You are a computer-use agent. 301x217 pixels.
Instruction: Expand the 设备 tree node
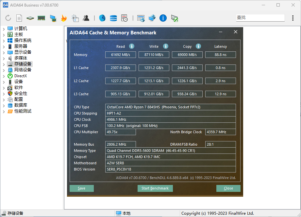coord(4,82)
